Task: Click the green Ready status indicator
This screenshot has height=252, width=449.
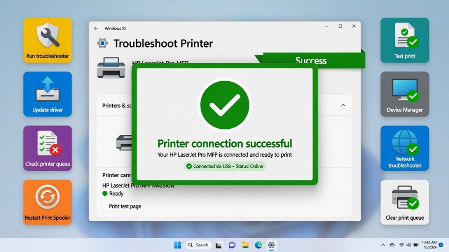Action: (105, 193)
